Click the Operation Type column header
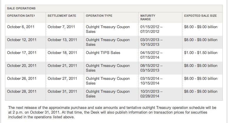Image resolution: width=228 pixels, height=123 pixels. [99, 16]
